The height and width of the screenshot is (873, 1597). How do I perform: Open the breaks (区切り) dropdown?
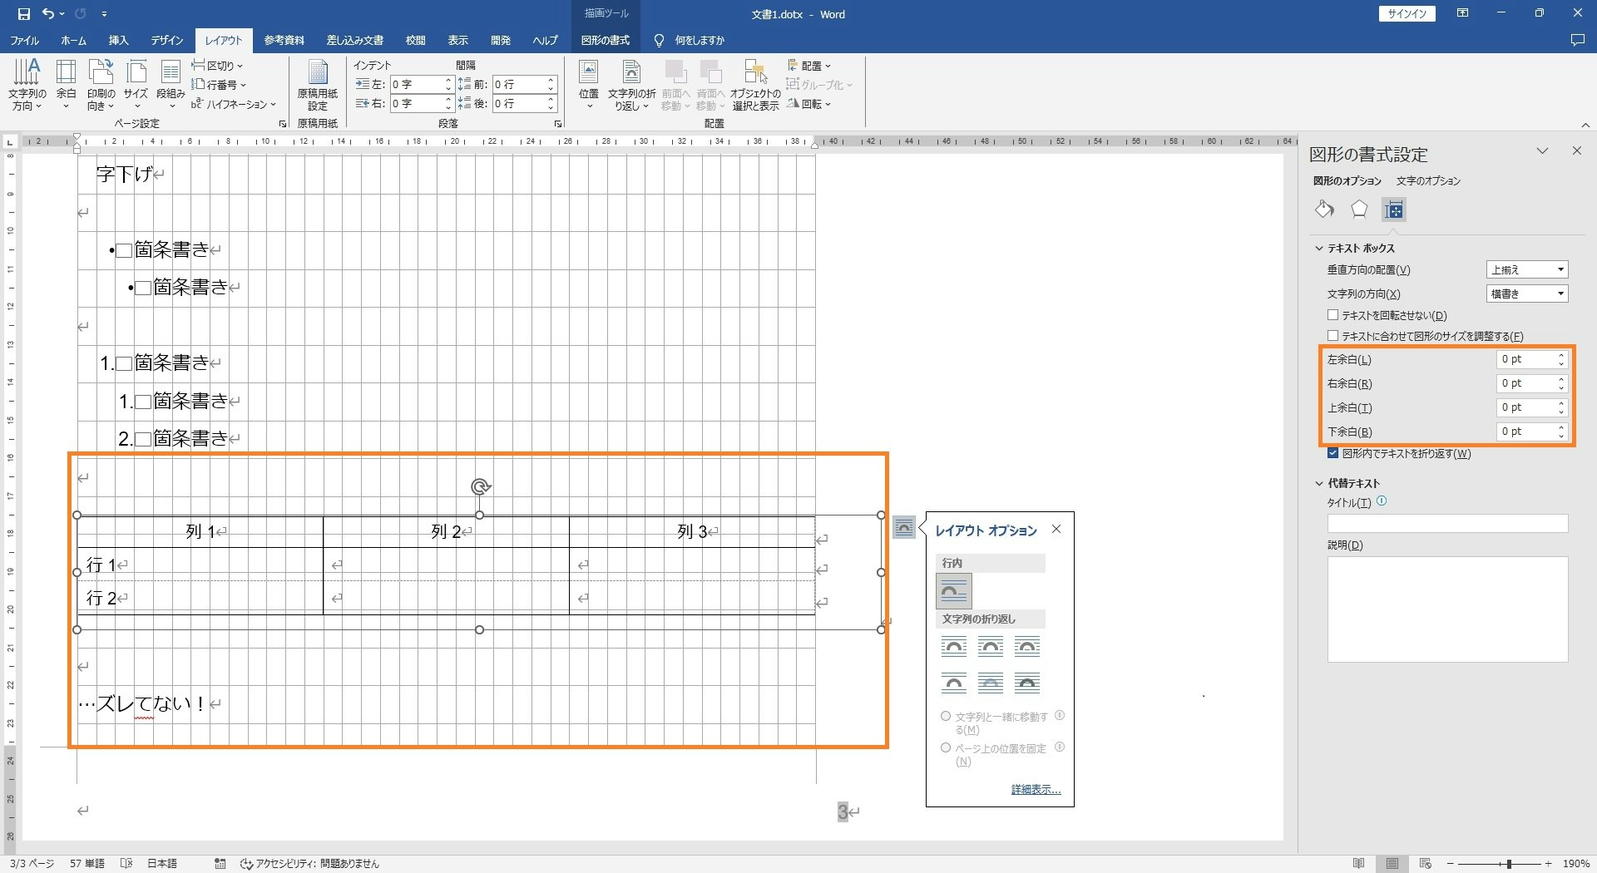217,66
